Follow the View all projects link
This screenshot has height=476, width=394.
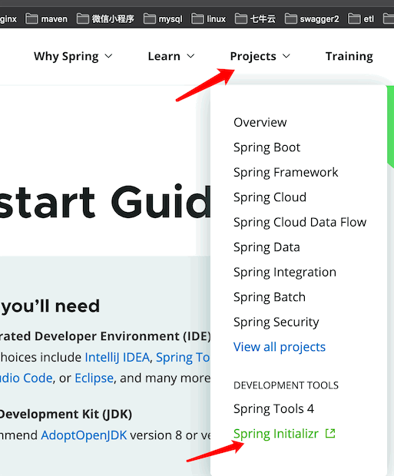pos(279,347)
